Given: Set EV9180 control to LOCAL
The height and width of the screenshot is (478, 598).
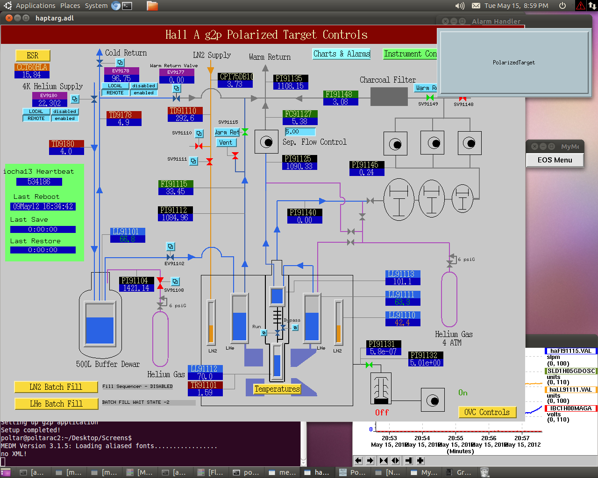Looking at the screenshot, I should (x=36, y=112).
